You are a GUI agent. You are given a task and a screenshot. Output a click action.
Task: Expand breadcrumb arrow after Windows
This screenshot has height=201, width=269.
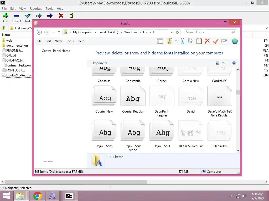[x=140, y=32]
